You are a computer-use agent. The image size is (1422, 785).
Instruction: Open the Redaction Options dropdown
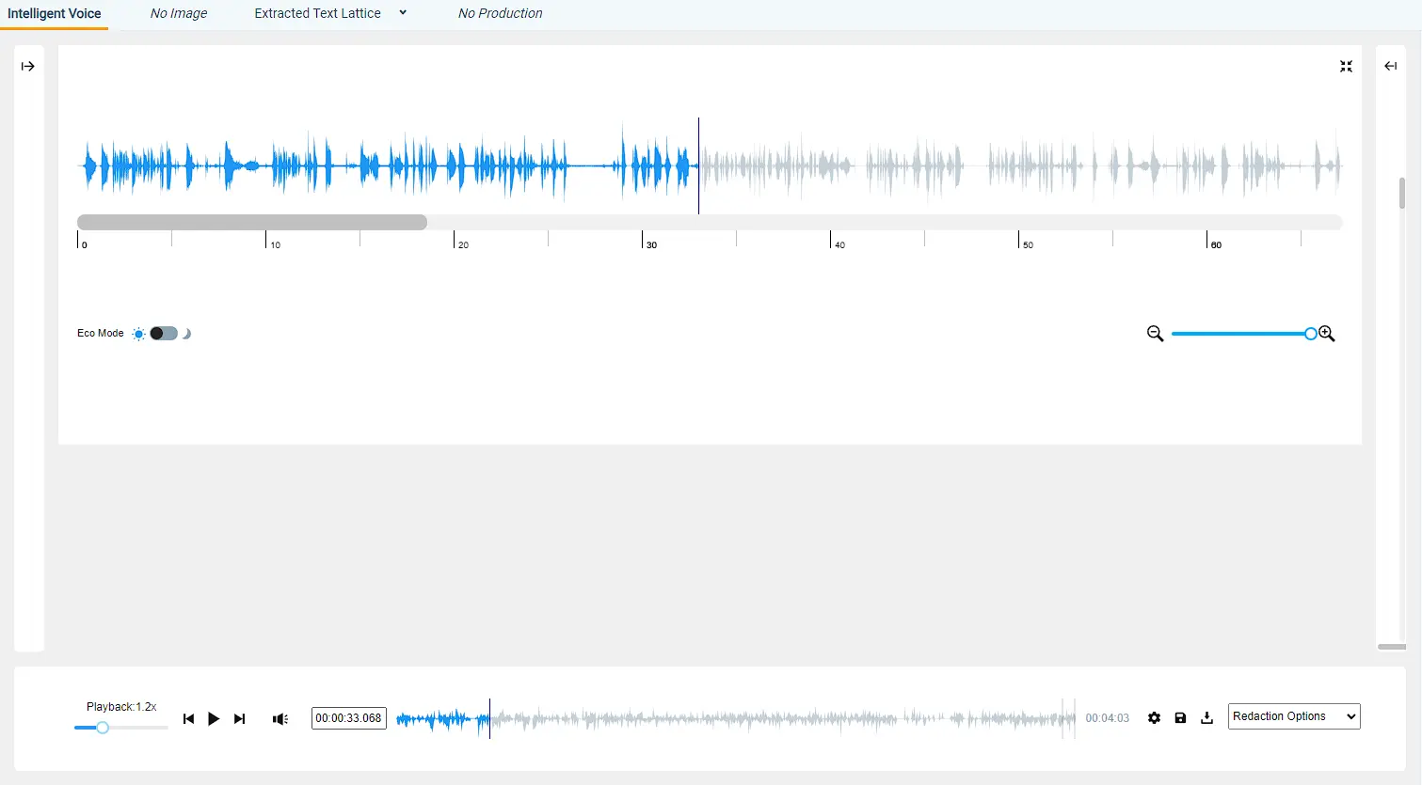click(x=1294, y=716)
